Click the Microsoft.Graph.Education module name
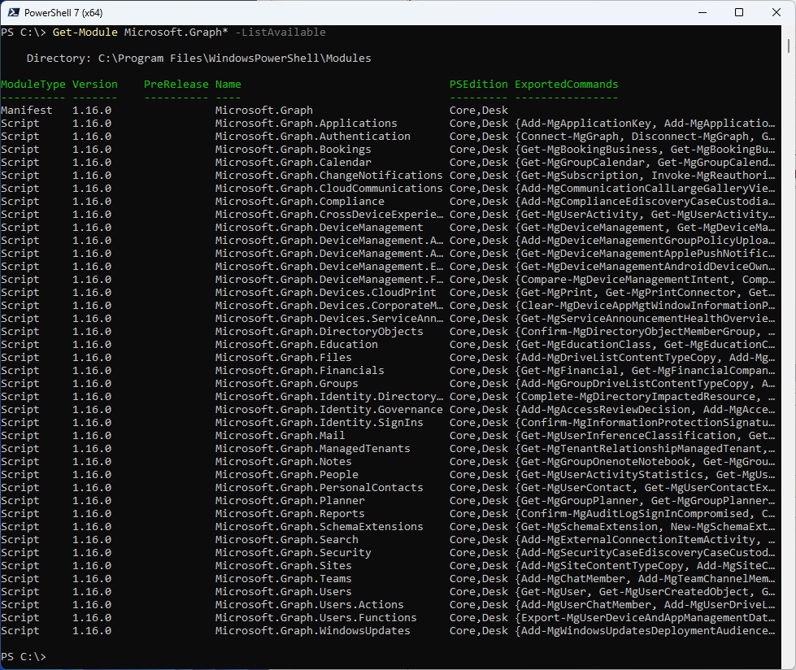The height and width of the screenshot is (670, 796). (297, 345)
